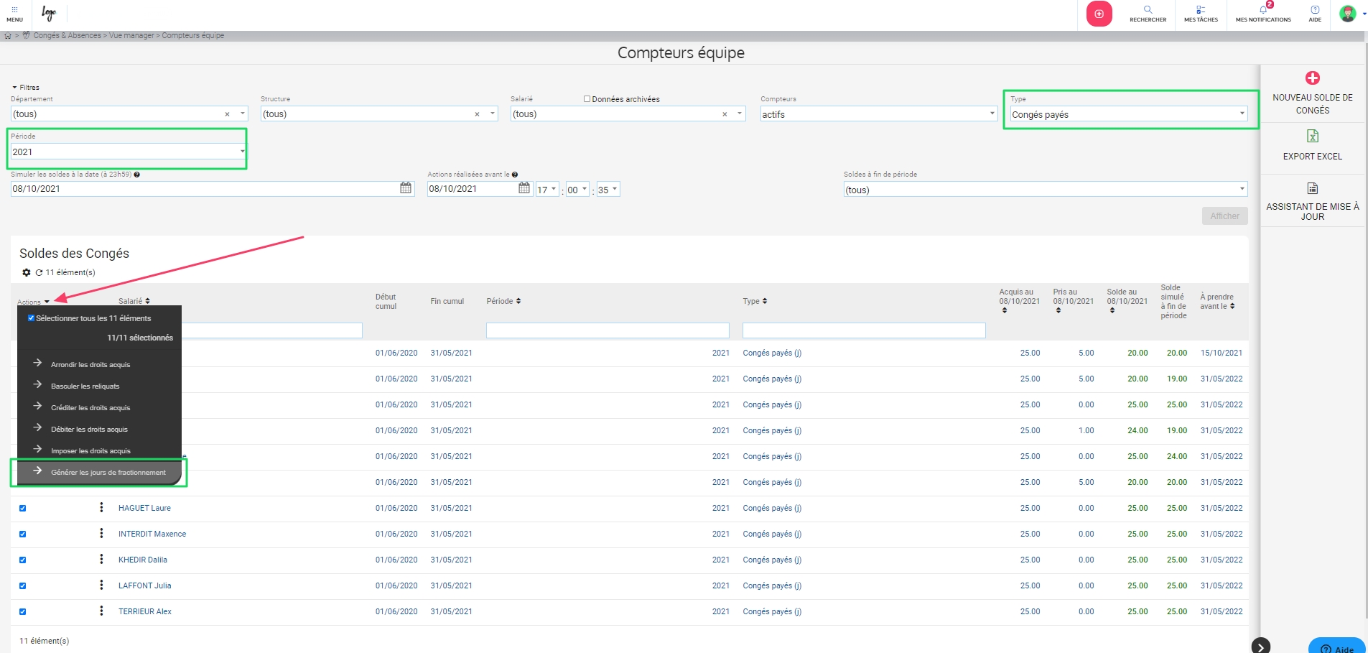Click the Export Excel icon
The width and height of the screenshot is (1368, 653).
(1312, 136)
